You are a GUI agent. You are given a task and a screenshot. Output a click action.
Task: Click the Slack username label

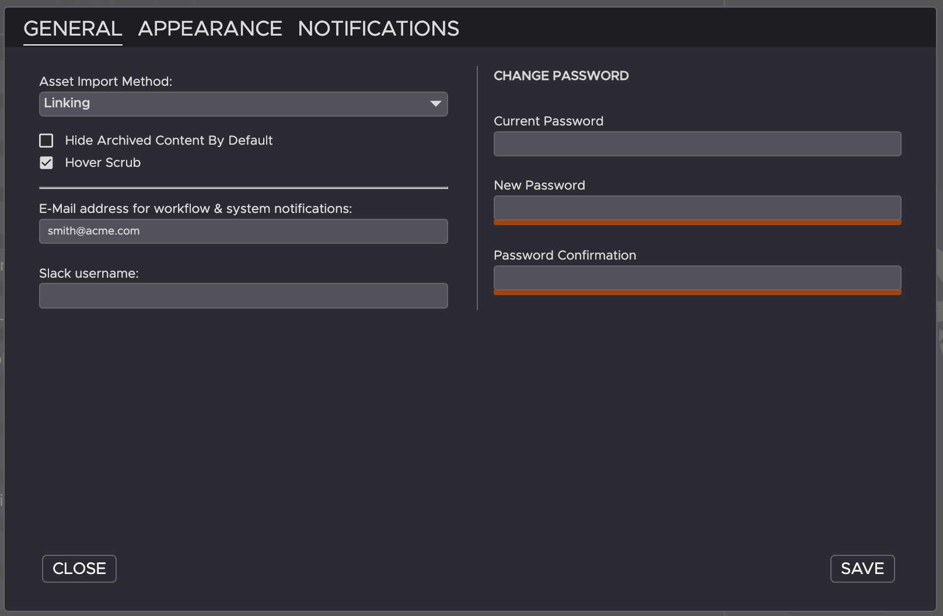click(x=89, y=274)
